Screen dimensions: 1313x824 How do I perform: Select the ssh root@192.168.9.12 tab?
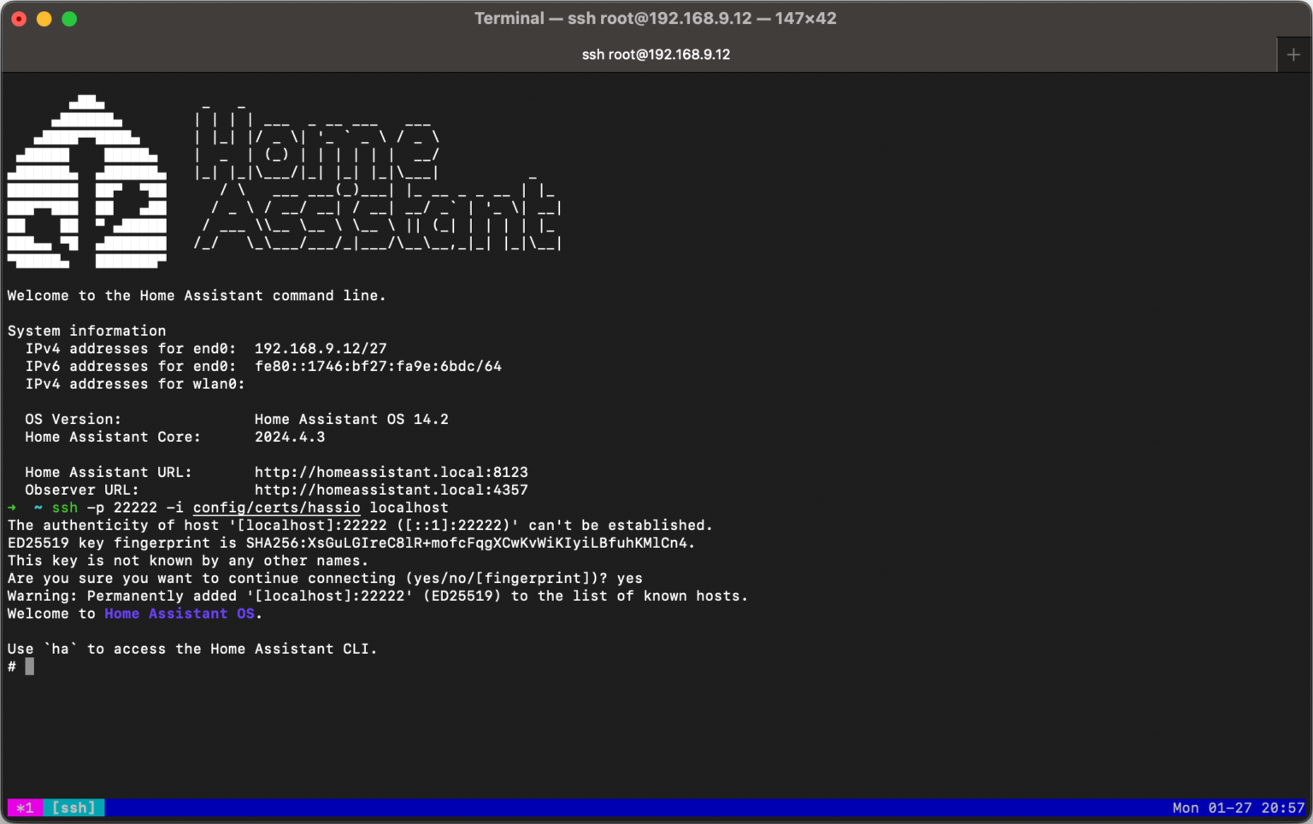point(656,54)
